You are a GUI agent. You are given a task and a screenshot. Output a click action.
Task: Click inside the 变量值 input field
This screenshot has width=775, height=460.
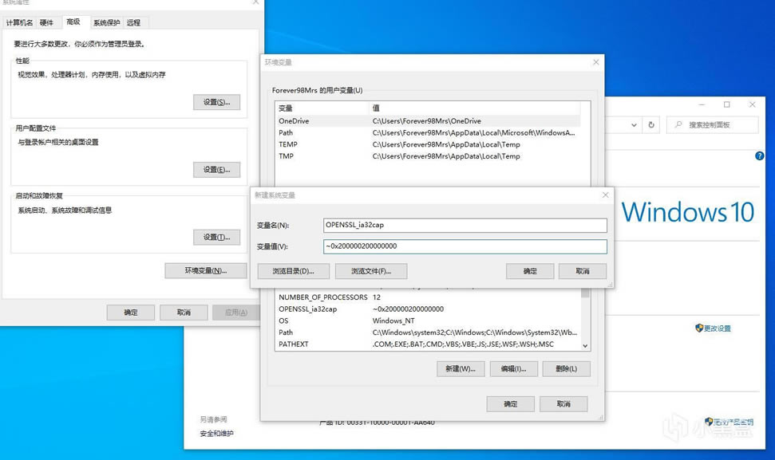pyautogui.click(x=465, y=246)
